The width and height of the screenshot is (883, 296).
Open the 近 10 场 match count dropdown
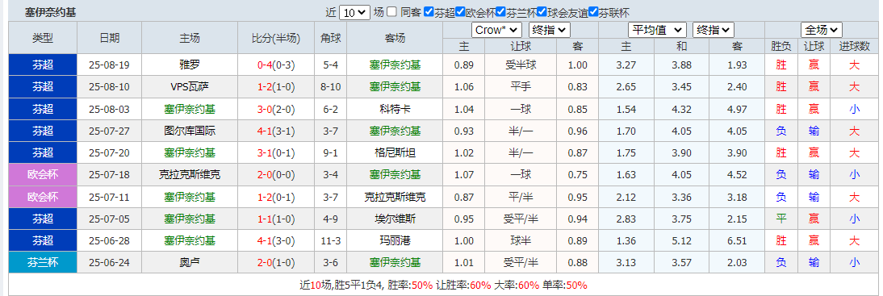355,12
